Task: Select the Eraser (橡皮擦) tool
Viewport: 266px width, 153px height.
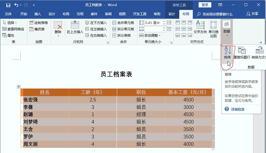Action: click(x=37, y=29)
